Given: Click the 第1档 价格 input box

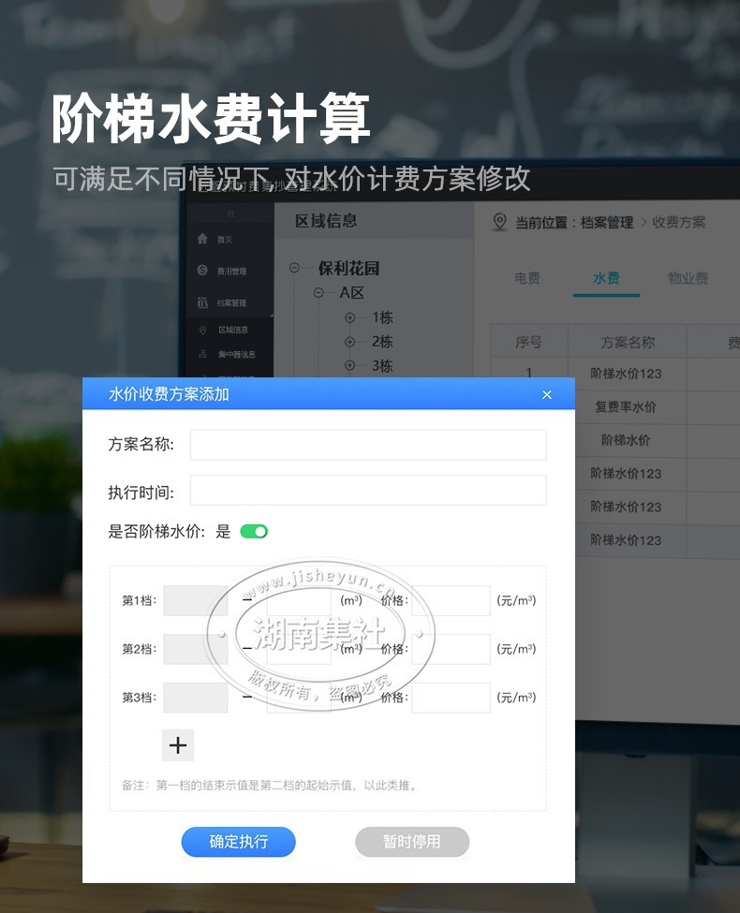Looking at the screenshot, I should (451, 600).
